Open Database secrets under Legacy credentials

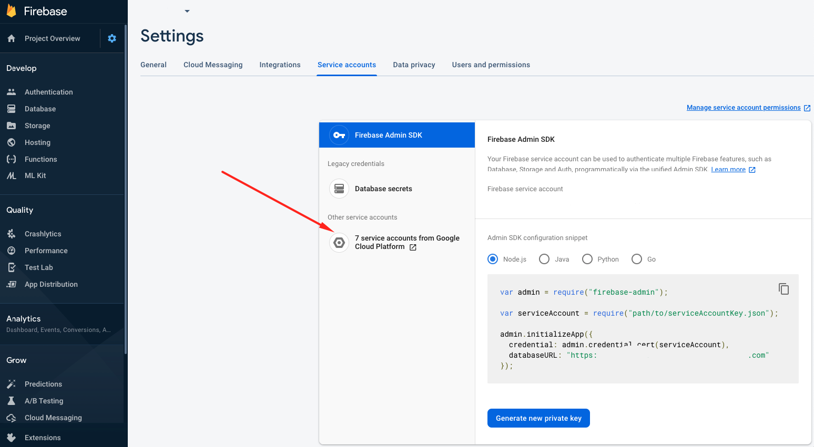[383, 189]
